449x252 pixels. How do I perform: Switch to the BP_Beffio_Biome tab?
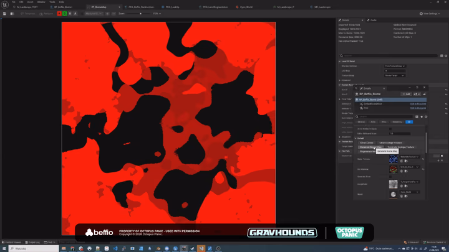point(63,7)
